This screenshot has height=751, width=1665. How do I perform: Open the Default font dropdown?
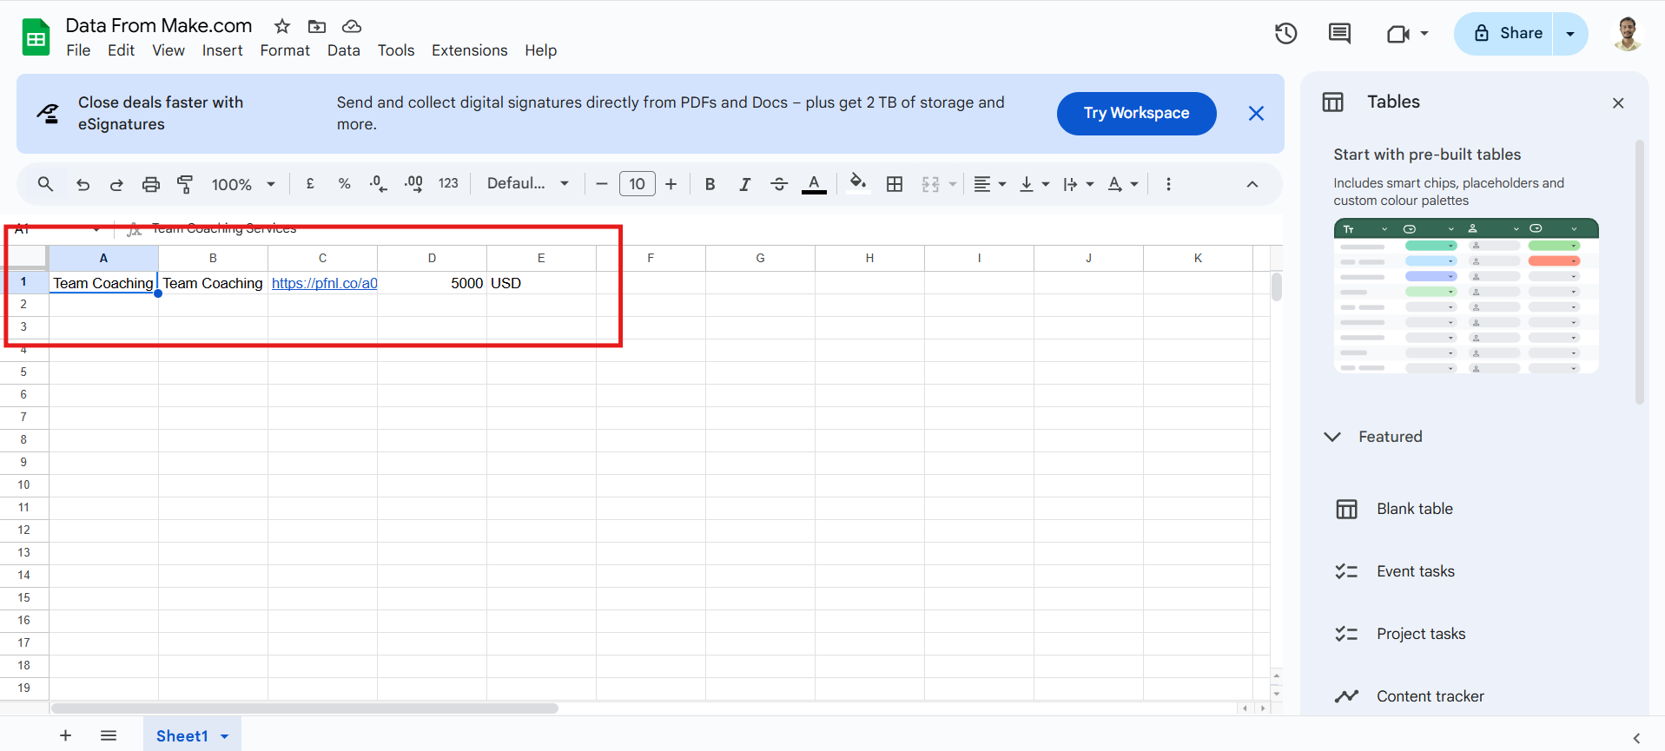528,184
